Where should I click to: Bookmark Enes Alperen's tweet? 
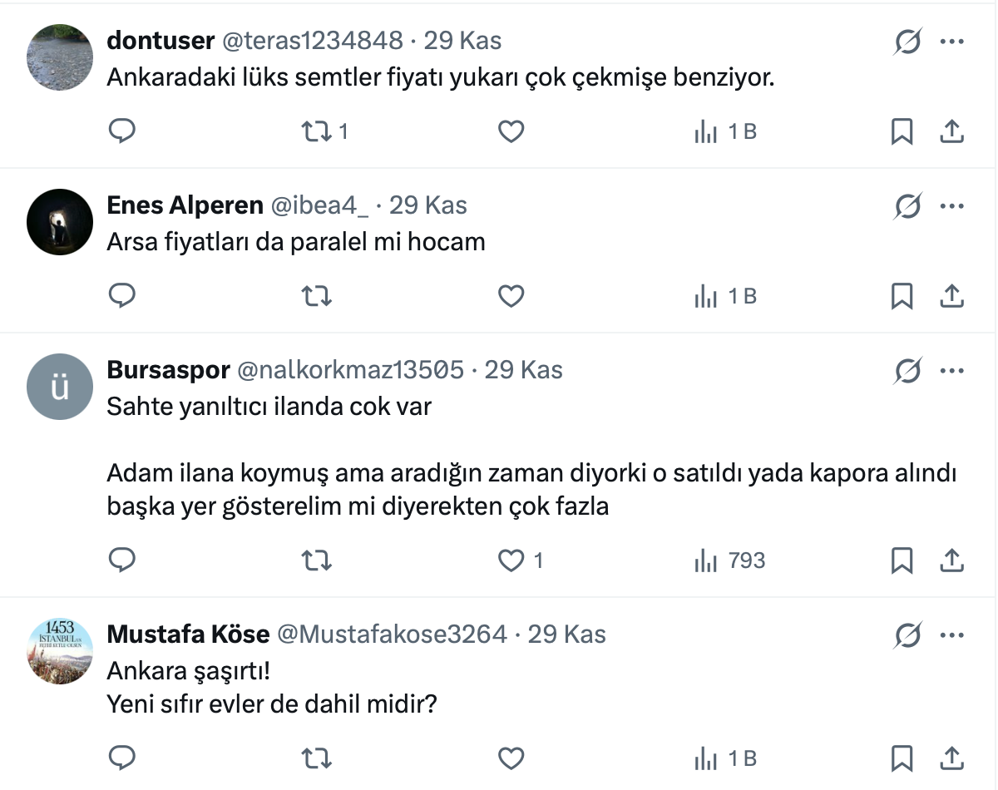pyautogui.click(x=902, y=296)
